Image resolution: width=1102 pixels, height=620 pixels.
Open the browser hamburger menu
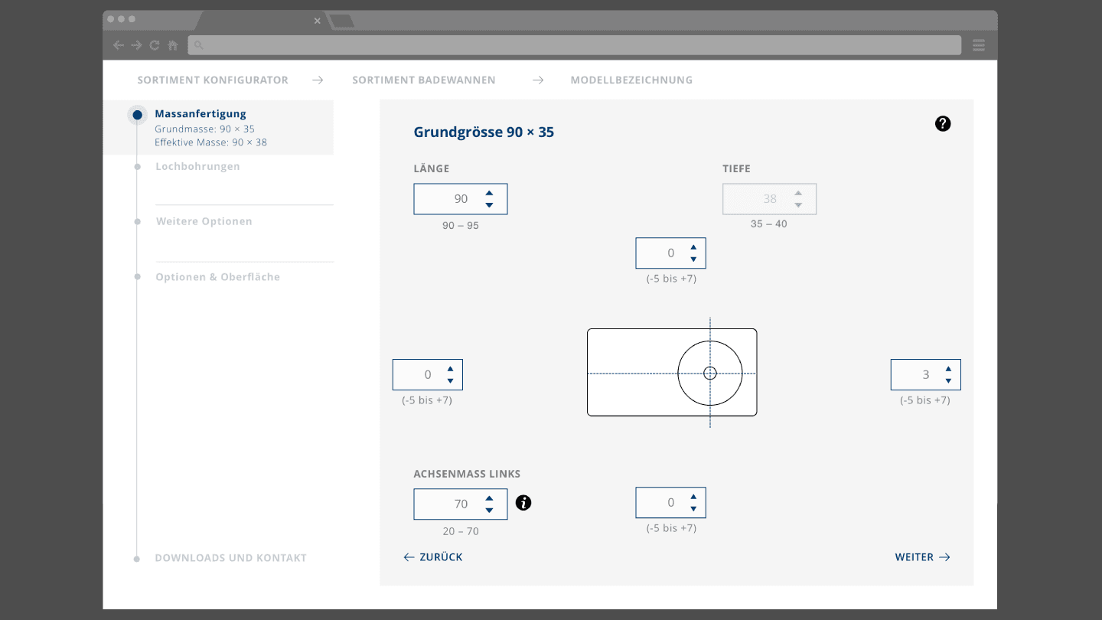[979, 45]
